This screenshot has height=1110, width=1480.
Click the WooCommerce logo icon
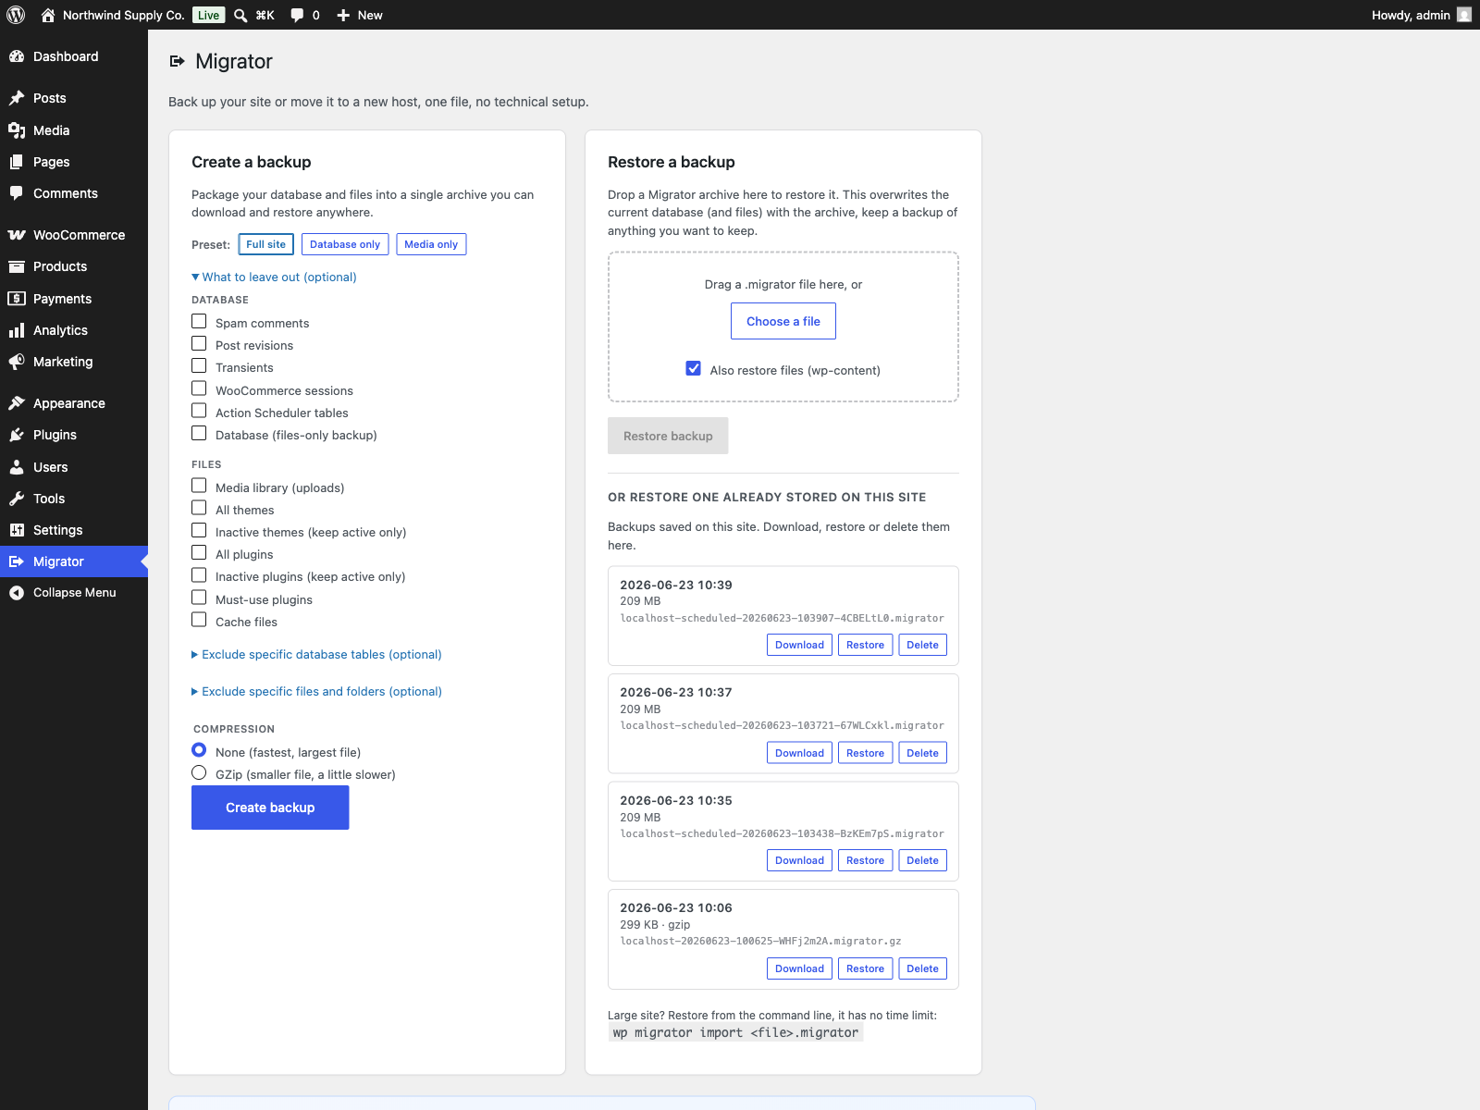pyautogui.click(x=17, y=235)
